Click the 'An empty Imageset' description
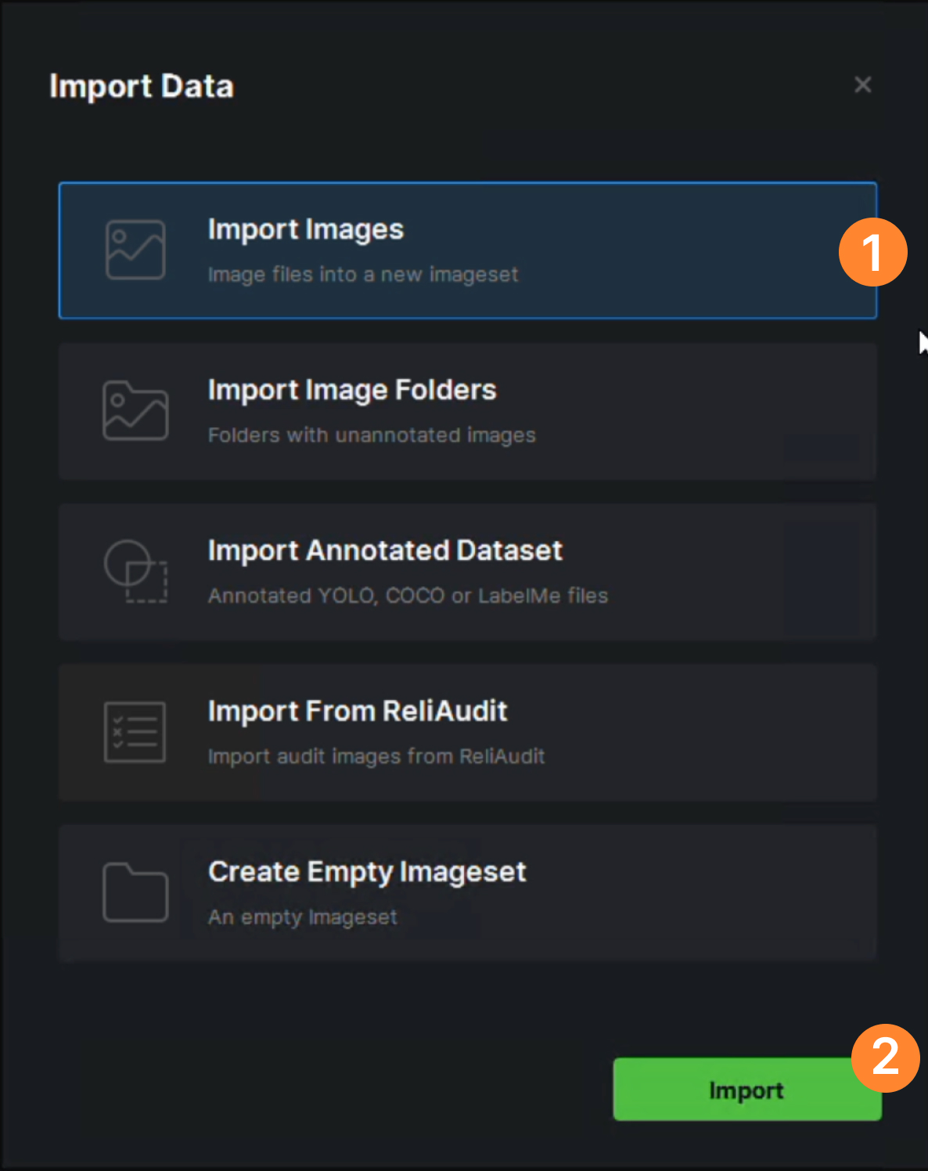The height and width of the screenshot is (1171, 928). click(303, 917)
